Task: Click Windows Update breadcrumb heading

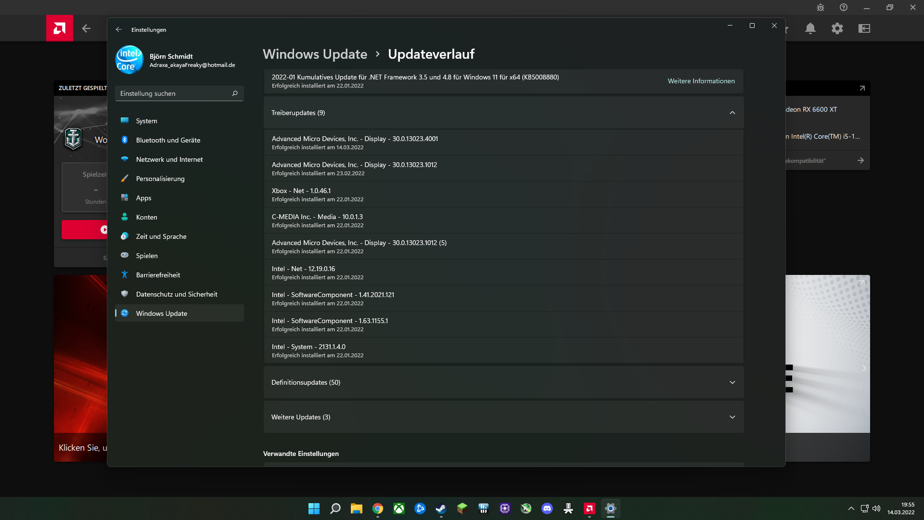Action: (x=315, y=54)
